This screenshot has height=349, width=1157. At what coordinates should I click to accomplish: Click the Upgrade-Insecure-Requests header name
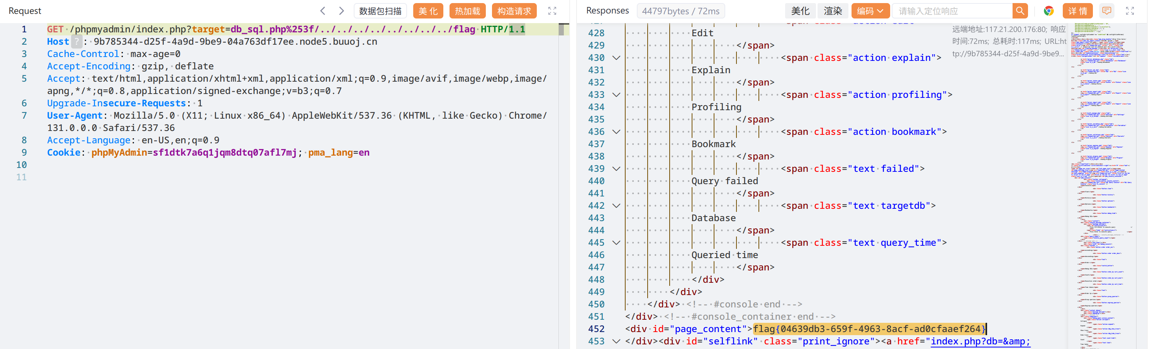click(117, 104)
